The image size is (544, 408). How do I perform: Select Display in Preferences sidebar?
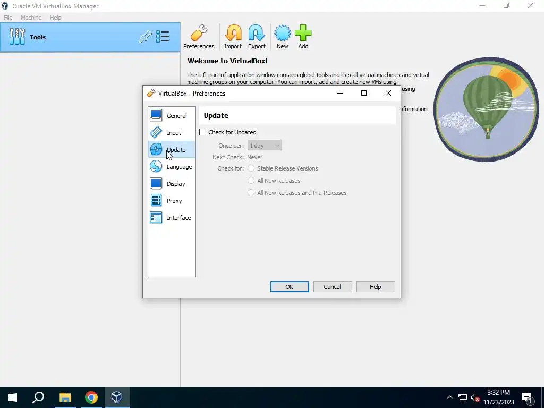pyautogui.click(x=172, y=183)
